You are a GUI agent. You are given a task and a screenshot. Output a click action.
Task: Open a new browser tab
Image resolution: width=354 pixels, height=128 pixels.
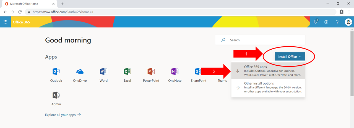pos(62,4)
